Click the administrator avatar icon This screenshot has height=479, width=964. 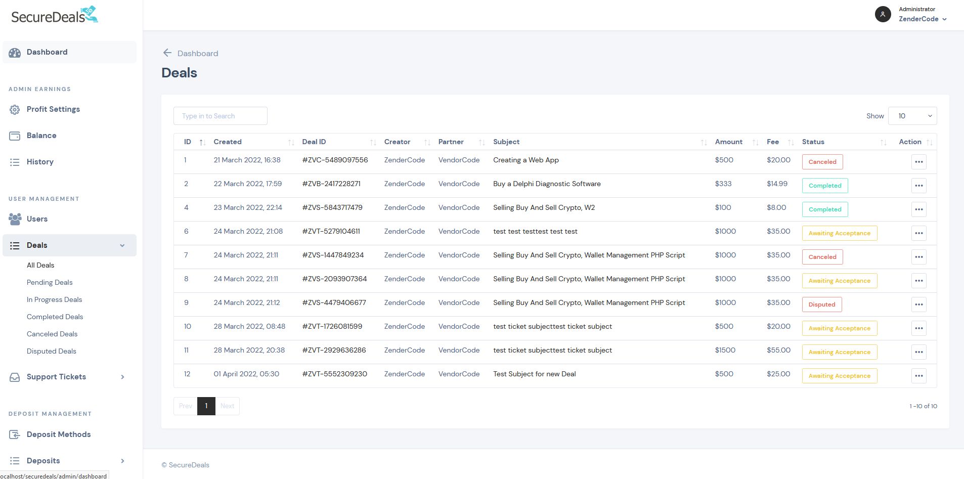point(883,14)
